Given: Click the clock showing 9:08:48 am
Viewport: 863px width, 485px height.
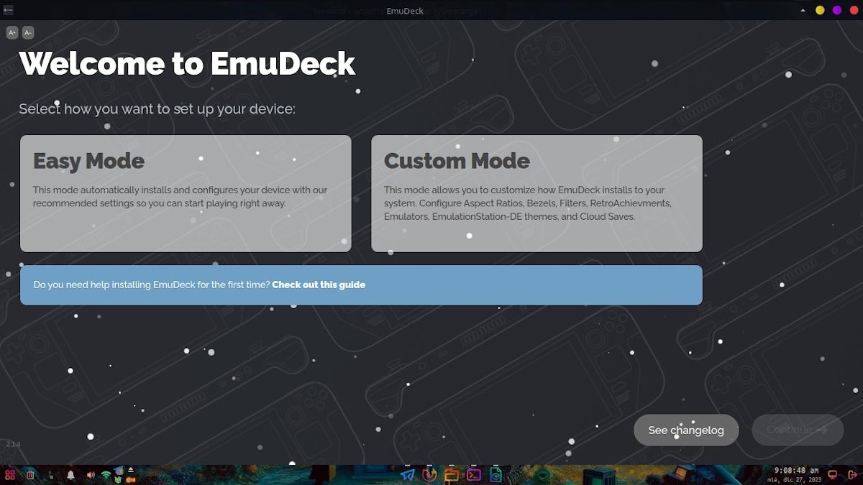Looking at the screenshot, I should 796,471.
